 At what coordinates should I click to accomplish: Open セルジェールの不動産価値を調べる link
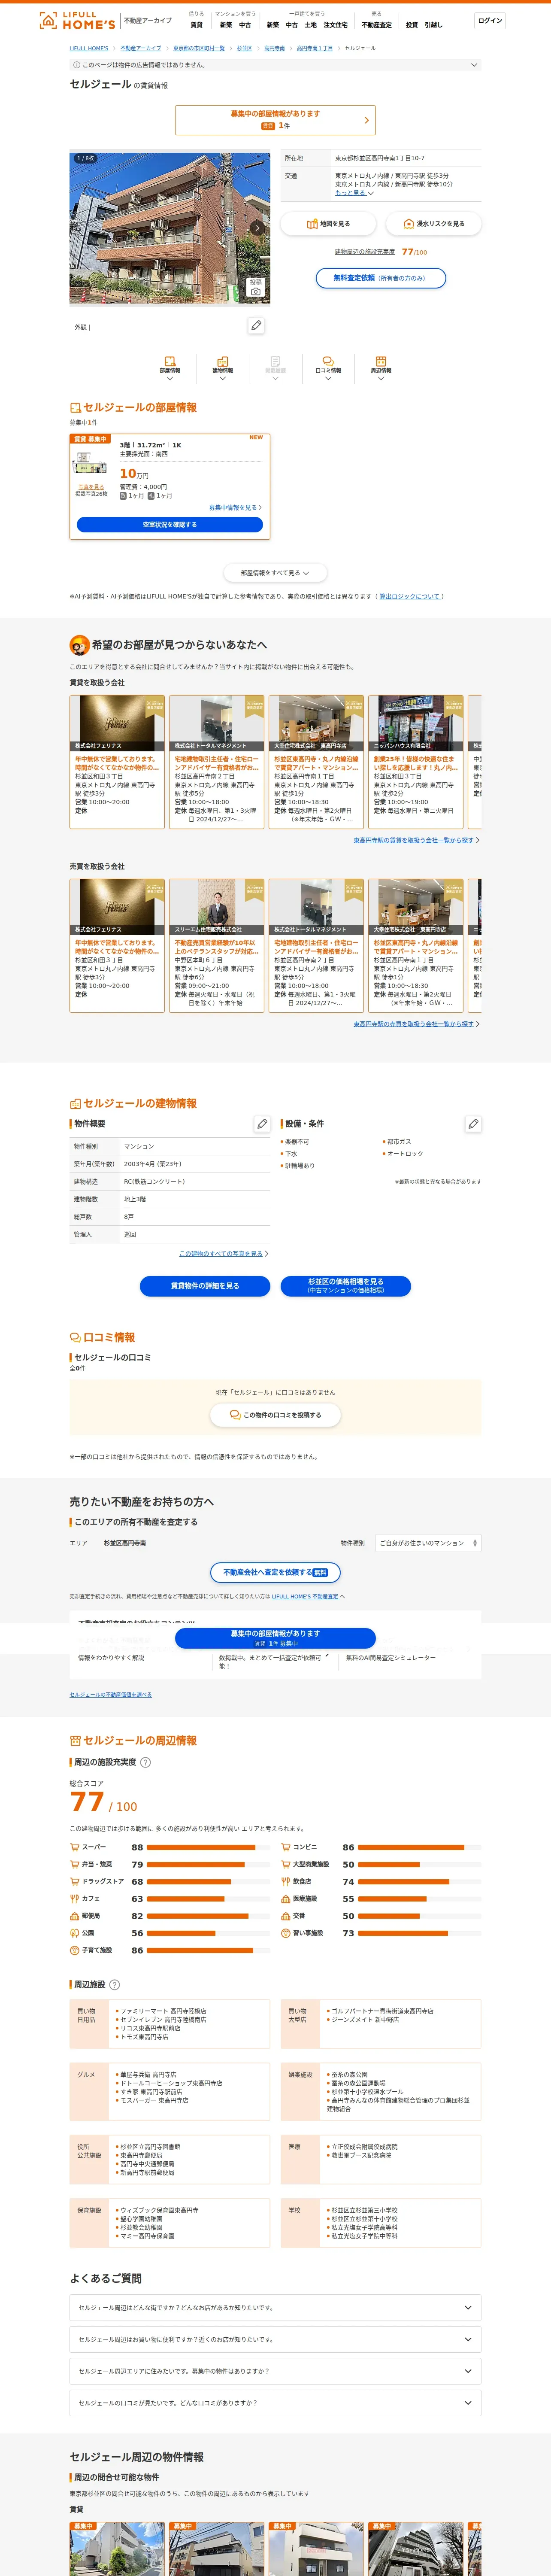point(111,1695)
